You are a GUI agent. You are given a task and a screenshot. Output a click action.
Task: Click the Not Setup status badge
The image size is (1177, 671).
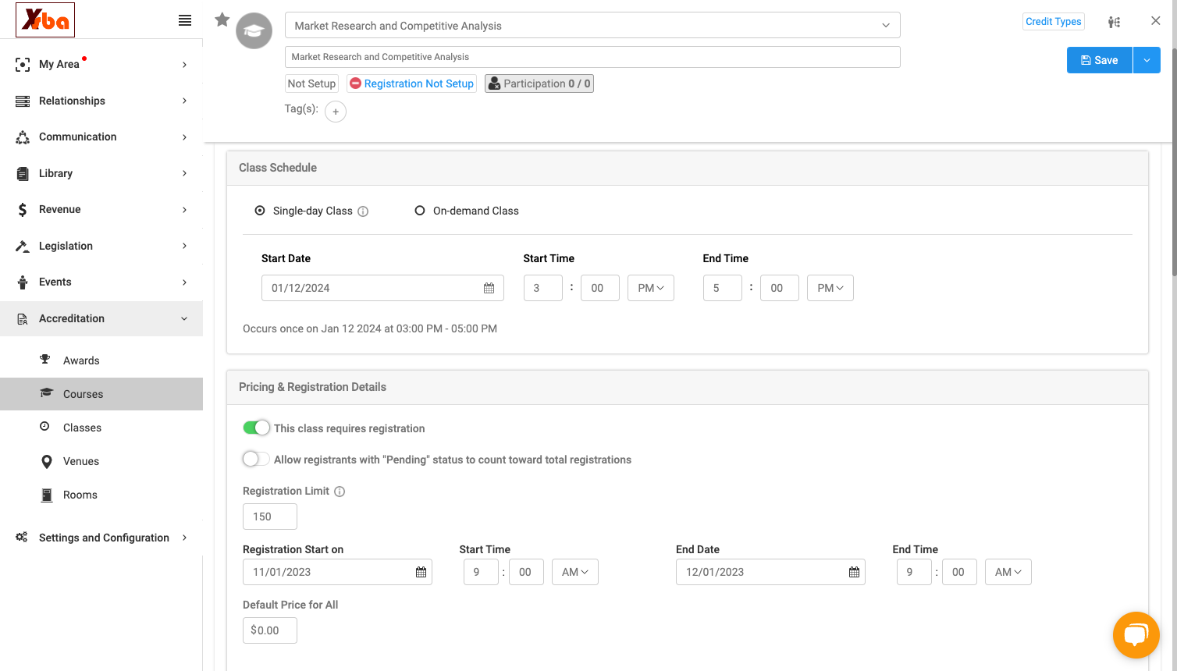(x=311, y=83)
